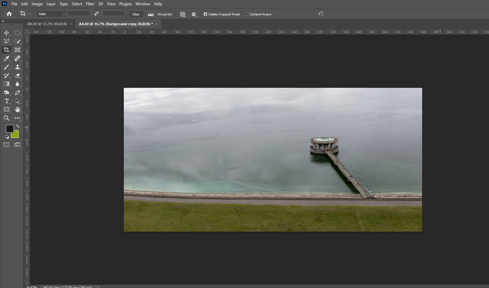The image size is (489, 288).
Task: Select the Move tool
Action: tap(6, 33)
